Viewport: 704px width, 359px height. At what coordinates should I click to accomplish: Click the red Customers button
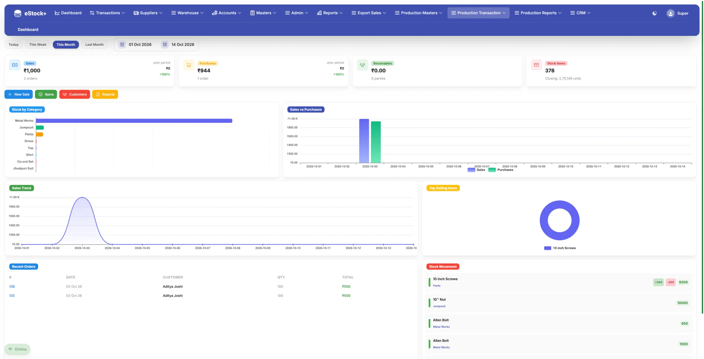tap(75, 94)
